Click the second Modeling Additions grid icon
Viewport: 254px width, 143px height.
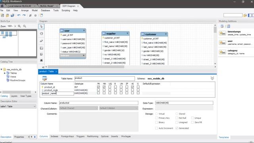coord(229,26)
